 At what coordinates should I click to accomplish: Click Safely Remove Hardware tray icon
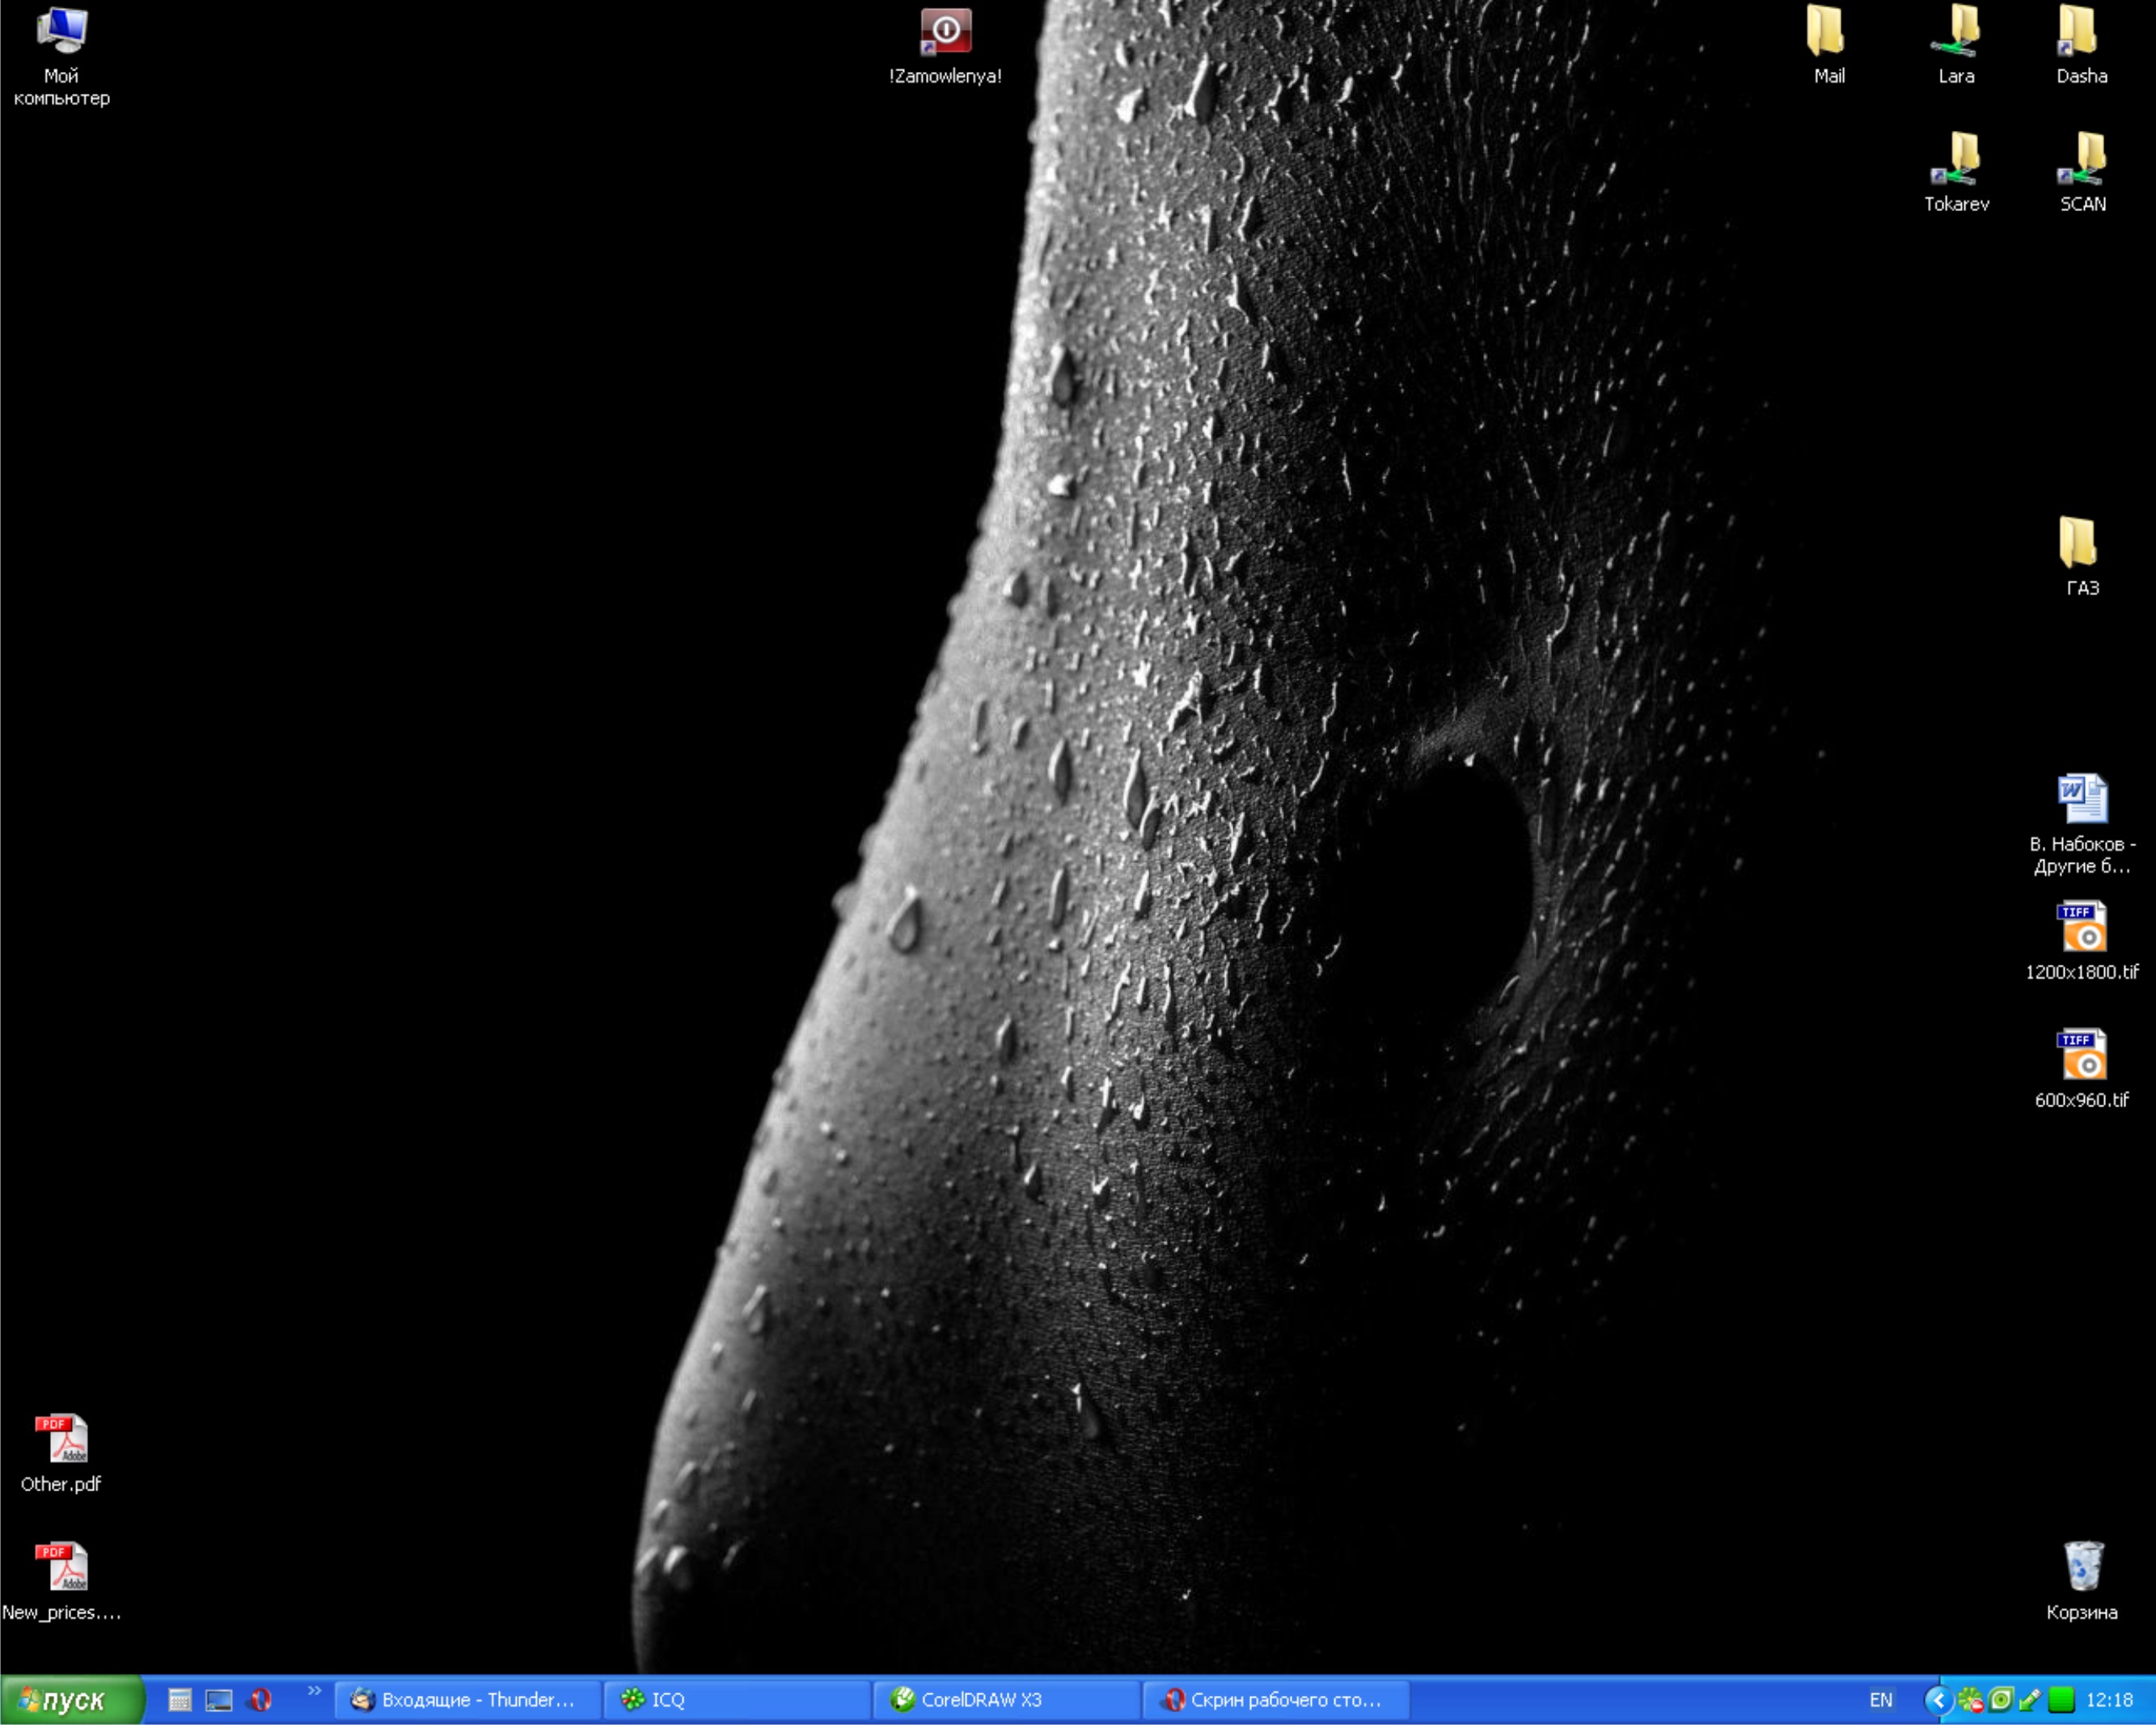click(2029, 1700)
